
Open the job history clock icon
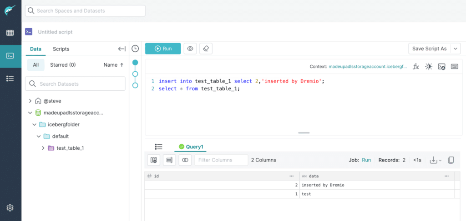(135, 49)
